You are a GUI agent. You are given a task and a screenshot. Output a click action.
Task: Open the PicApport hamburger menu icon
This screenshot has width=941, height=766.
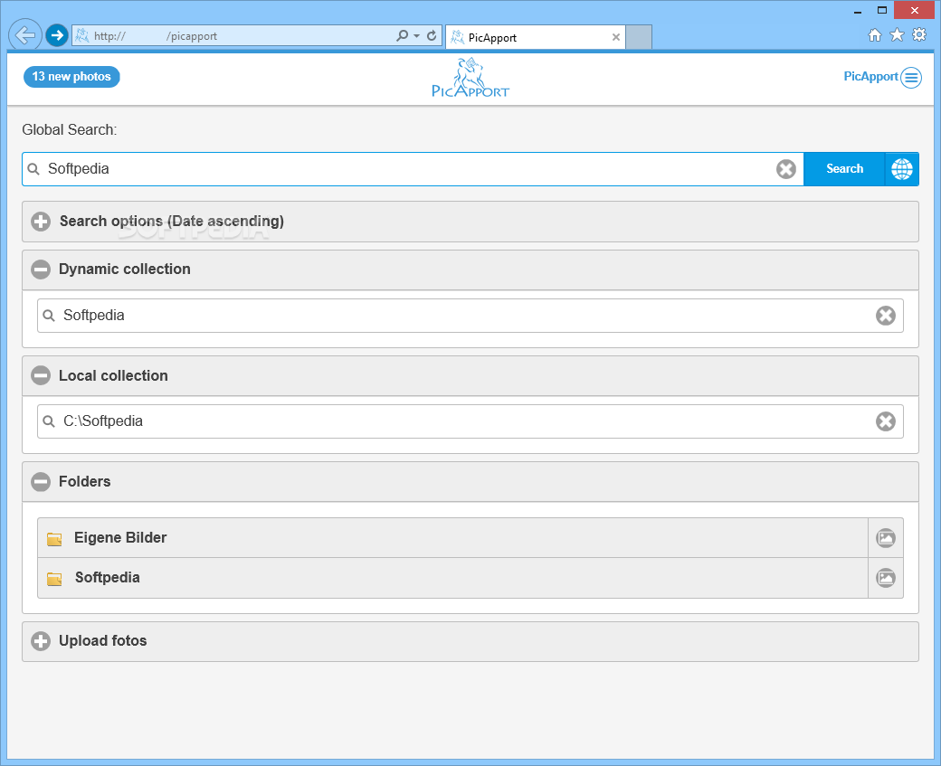pos(911,78)
